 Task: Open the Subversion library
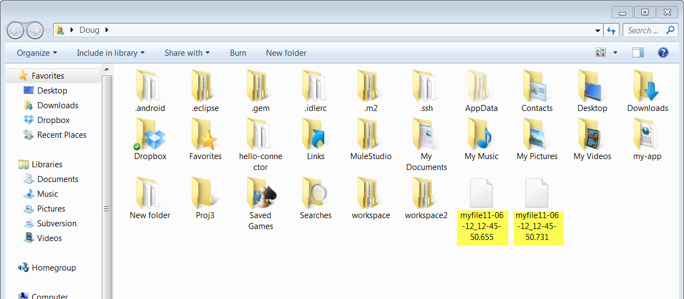(56, 224)
